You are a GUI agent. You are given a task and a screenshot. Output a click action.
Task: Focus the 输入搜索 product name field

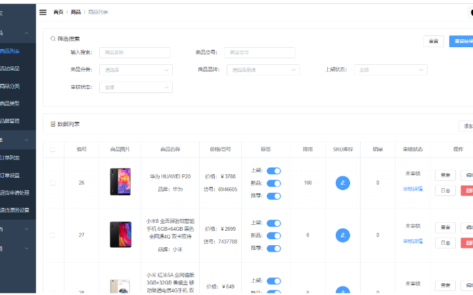point(135,52)
